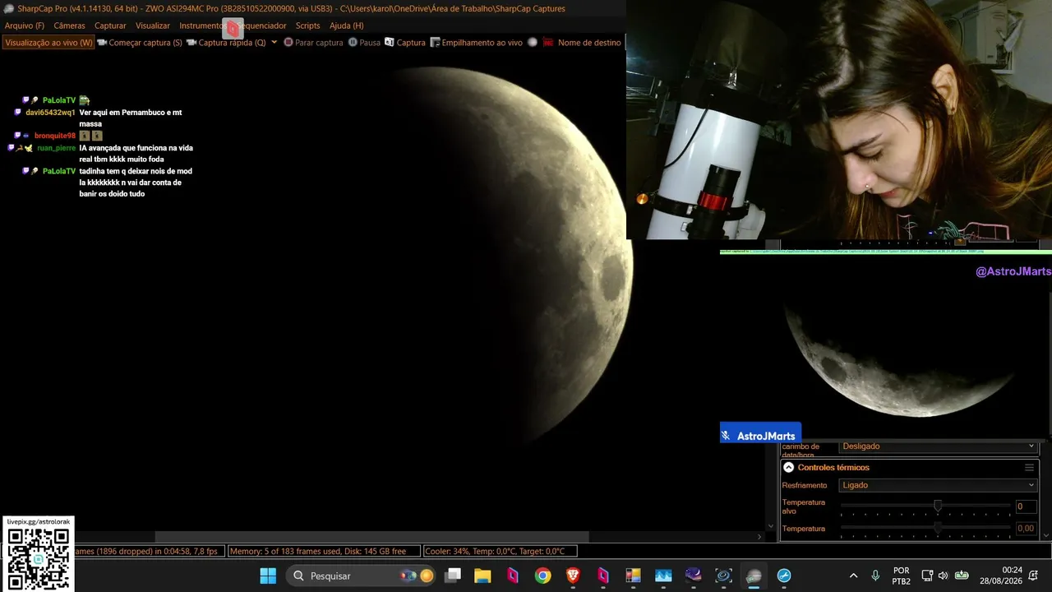The image size is (1052, 592).
Task: Click the Pausa button
Action: click(x=364, y=42)
